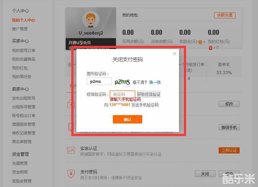Click the reward coin icon
Screen dimensions: 258x187
(x=200, y=42)
